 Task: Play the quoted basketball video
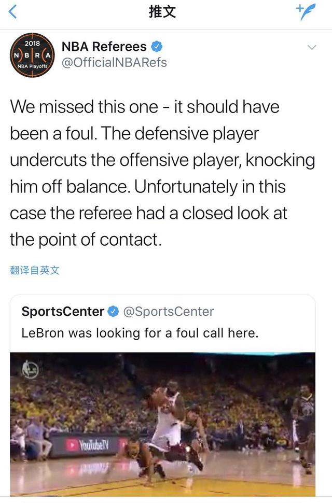(162, 423)
